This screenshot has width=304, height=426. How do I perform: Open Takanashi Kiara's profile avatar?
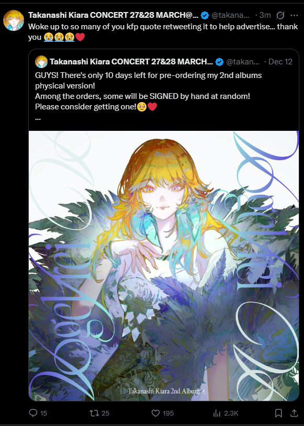(x=14, y=20)
